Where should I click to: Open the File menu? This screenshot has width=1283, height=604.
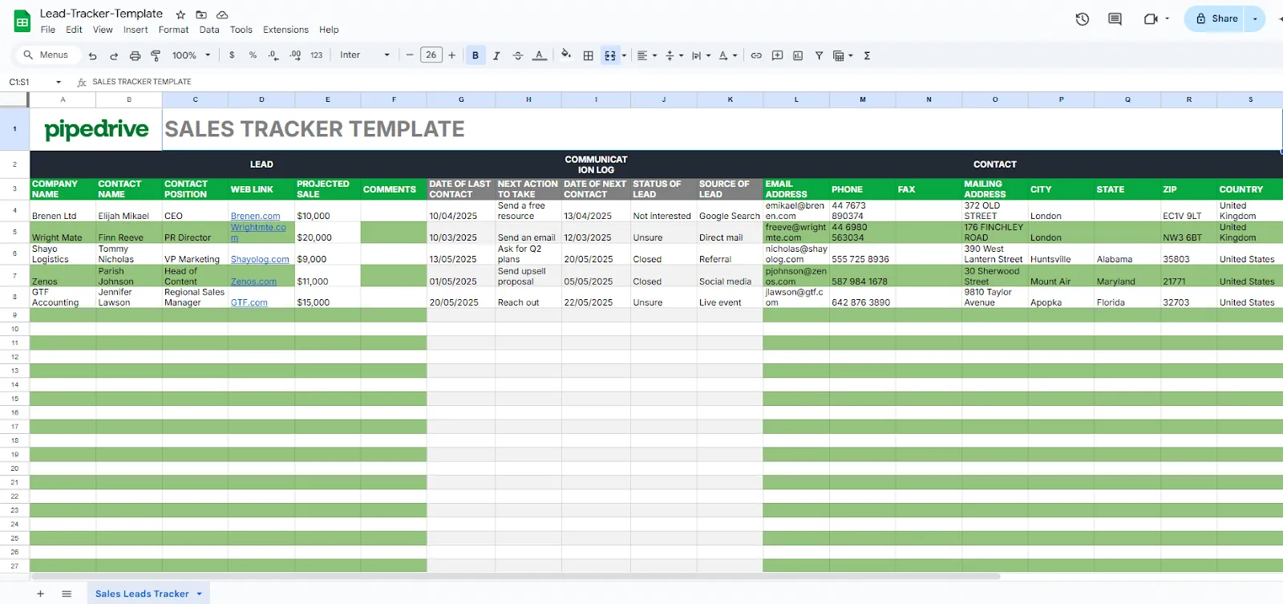coord(48,30)
